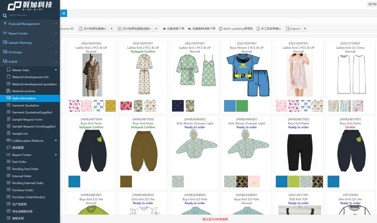
Task: Click the Export button
Action: [x=294, y=29]
